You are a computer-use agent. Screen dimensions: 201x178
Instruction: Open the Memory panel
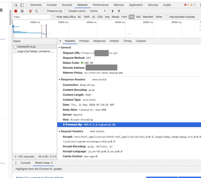(119, 5)
